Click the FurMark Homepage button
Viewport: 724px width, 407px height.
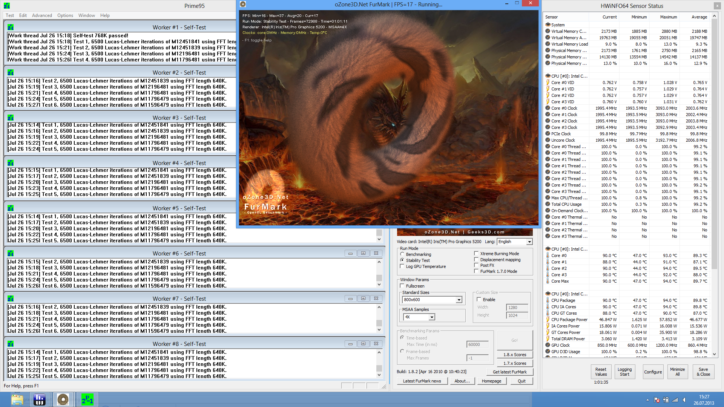pyautogui.click(x=491, y=381)
